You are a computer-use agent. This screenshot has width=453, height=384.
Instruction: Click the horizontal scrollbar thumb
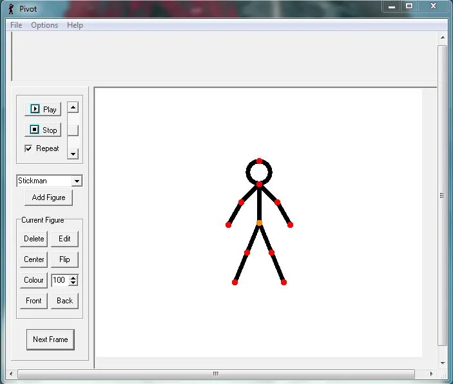(216, 374)
